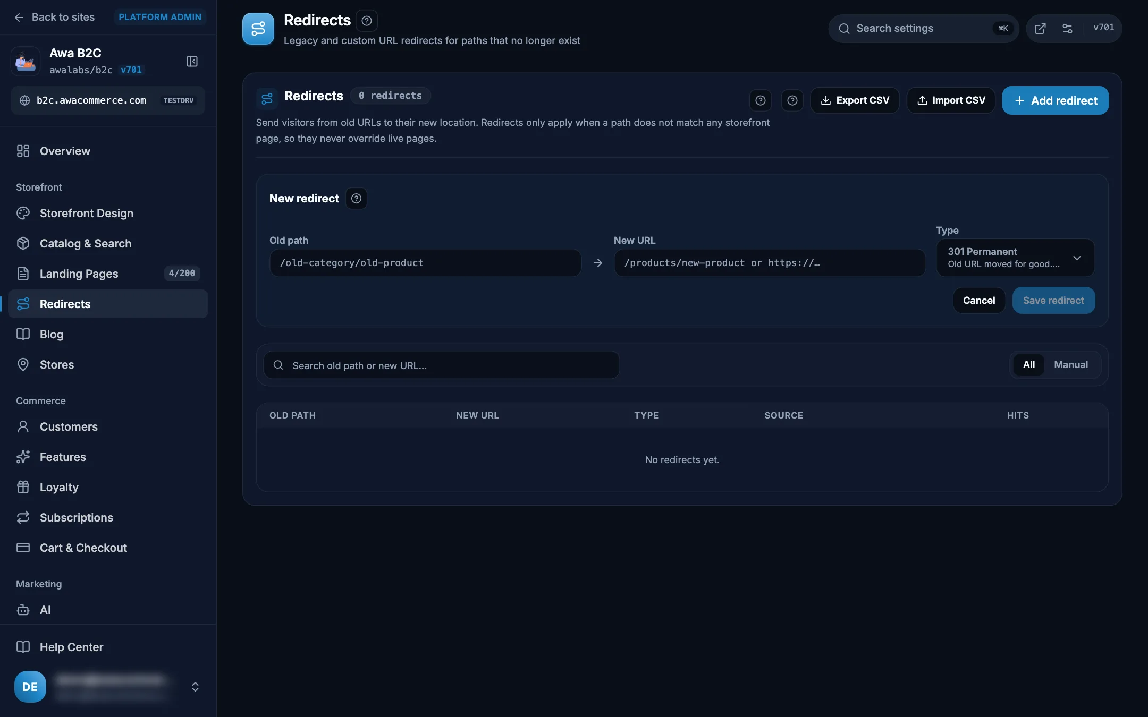Click the b2c.awacommerce.com domain globe

[24, 100]
